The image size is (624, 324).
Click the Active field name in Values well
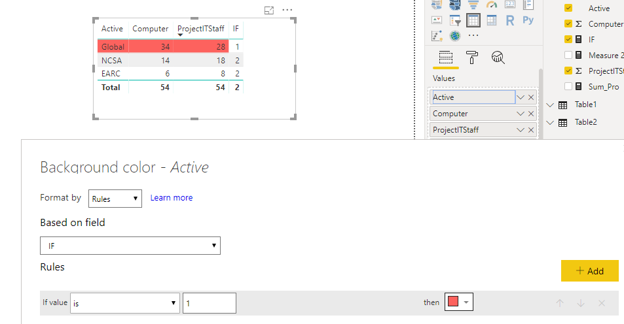click(x=443, y=97)
